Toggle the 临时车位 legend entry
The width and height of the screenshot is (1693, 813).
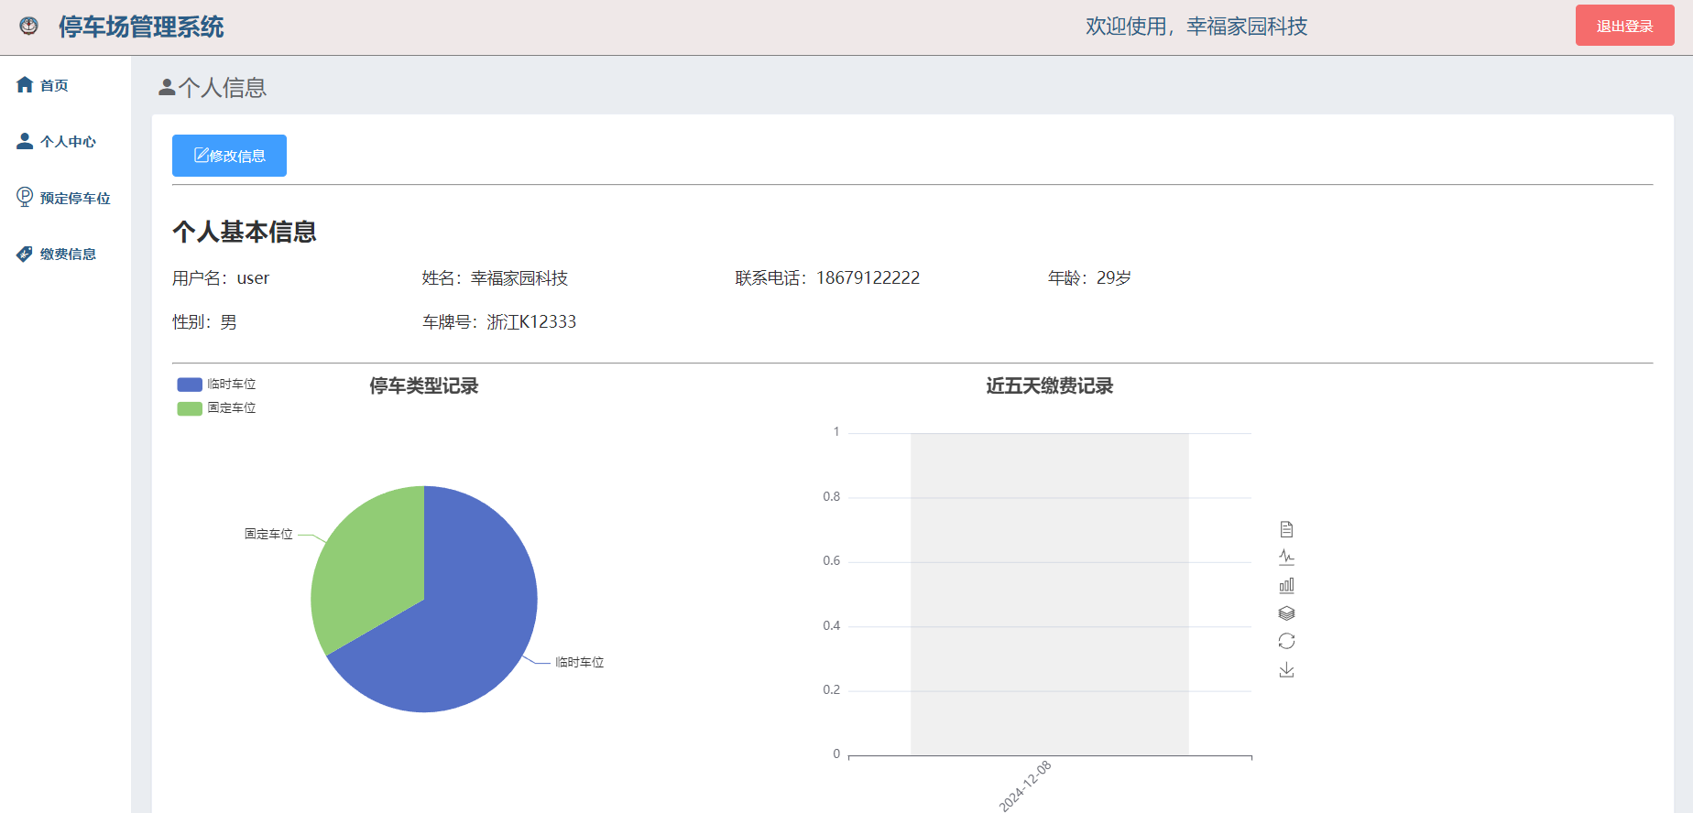216,385
